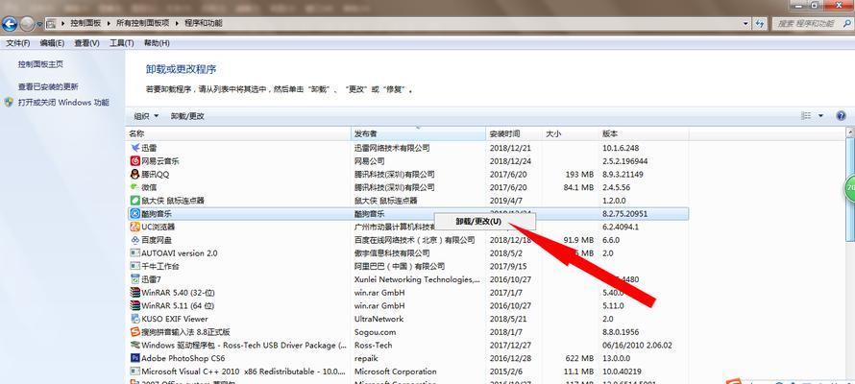Screen dimensions: 855x384
Task: Open the 编辑(E) menu
Action: coord(52,43)
